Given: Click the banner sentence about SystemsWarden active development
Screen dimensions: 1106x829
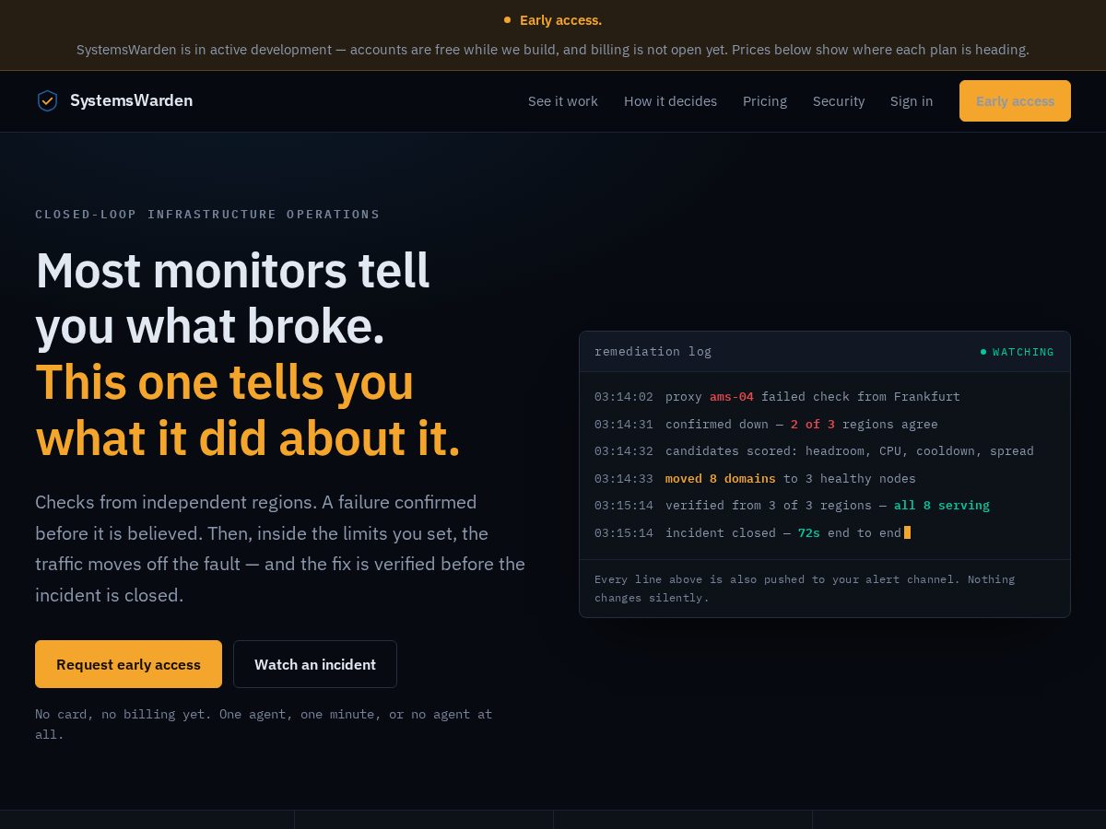Looking at the screenshot, I should [553, 50].
